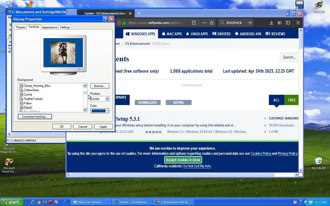Screen dimensions: 330x206
Task: Switch to the Themes tab
Action: [x=21, y=27]
